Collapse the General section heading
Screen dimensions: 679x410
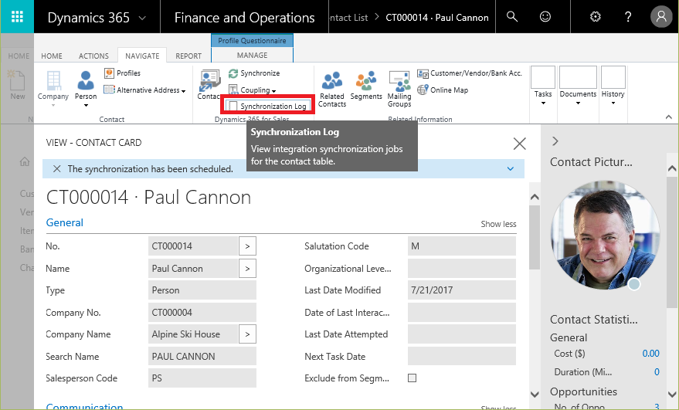tap(65, 222)
